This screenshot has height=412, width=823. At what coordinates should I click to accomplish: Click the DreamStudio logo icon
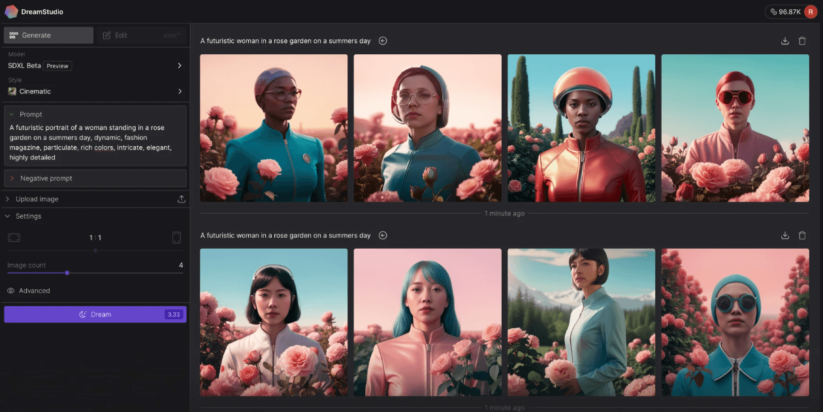pyautogui.click(x=11, y=12)
